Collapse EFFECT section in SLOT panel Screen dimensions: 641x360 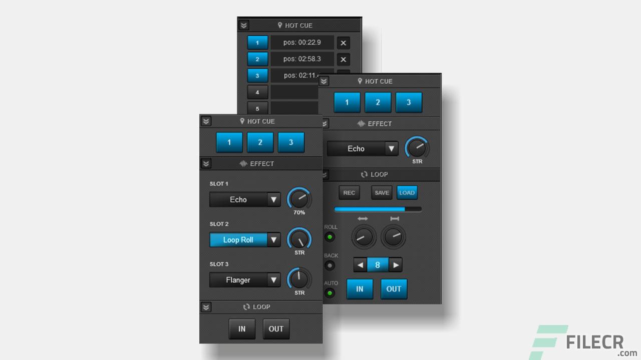206,163
